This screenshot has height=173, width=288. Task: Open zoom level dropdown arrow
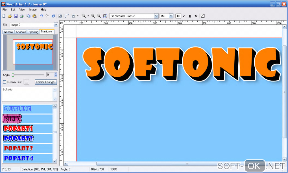[88, 16]
